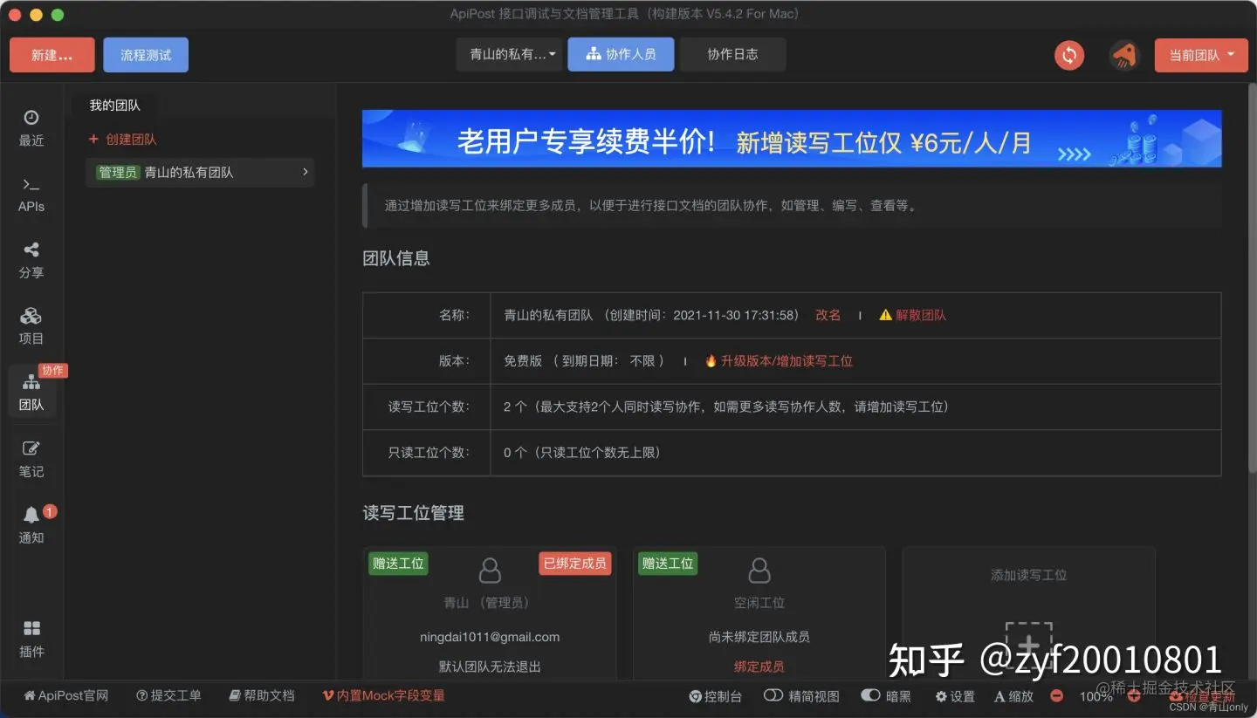
Task: Click the 赠送工位 badge on 青山 card
Action: 398,564
